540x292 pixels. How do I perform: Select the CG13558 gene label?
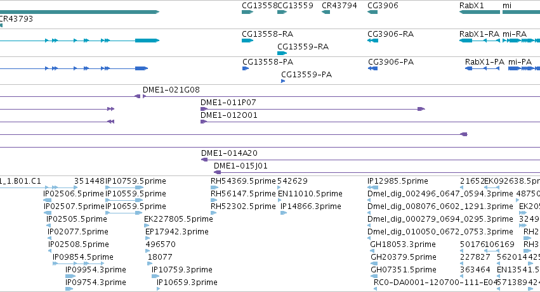[x=260, y=6]
